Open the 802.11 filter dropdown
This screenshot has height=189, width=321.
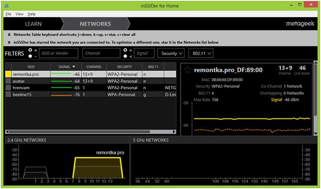[x=201, y=53]
